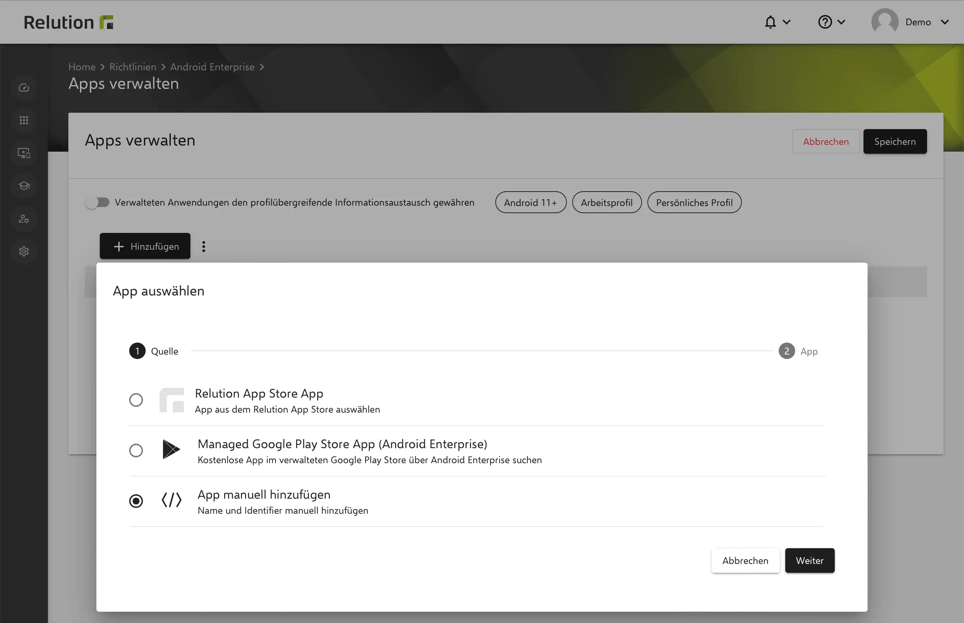Select App manuell hinzufügen radio button
Image resolution: width=964 pixels, height=623 pixels.
(136, 501)
